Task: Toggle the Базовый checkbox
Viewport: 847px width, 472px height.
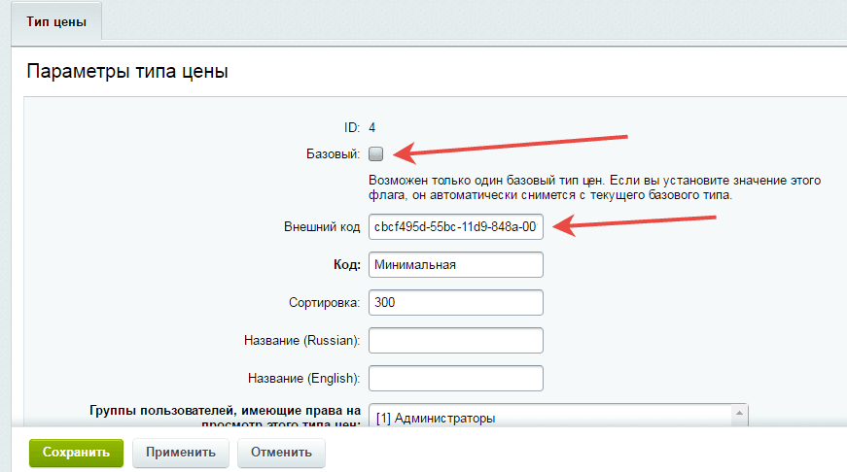Action: pyautogui.click(x=376, y=153)
